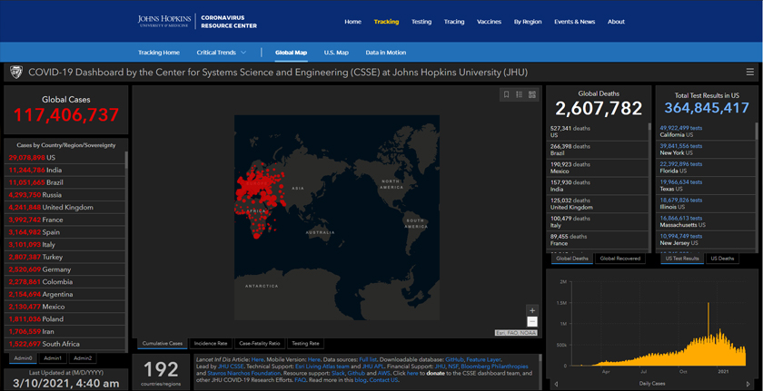Select the Admin0 tab
Viewport: 763px width, 391px height.
point(23,358)
